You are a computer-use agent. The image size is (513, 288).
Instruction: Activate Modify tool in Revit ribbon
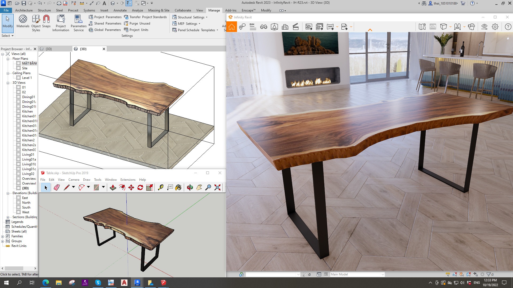click(x=8, y=23)
